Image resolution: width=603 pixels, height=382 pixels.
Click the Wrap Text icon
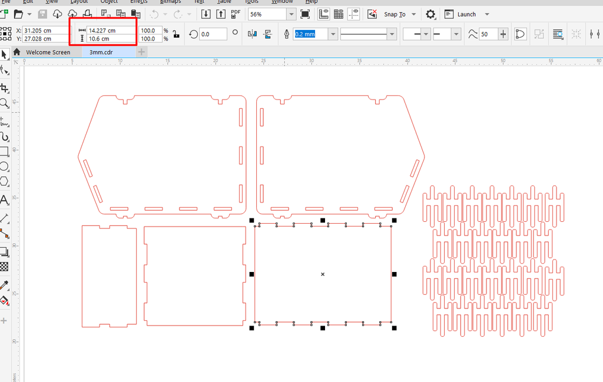pos(558,34)
